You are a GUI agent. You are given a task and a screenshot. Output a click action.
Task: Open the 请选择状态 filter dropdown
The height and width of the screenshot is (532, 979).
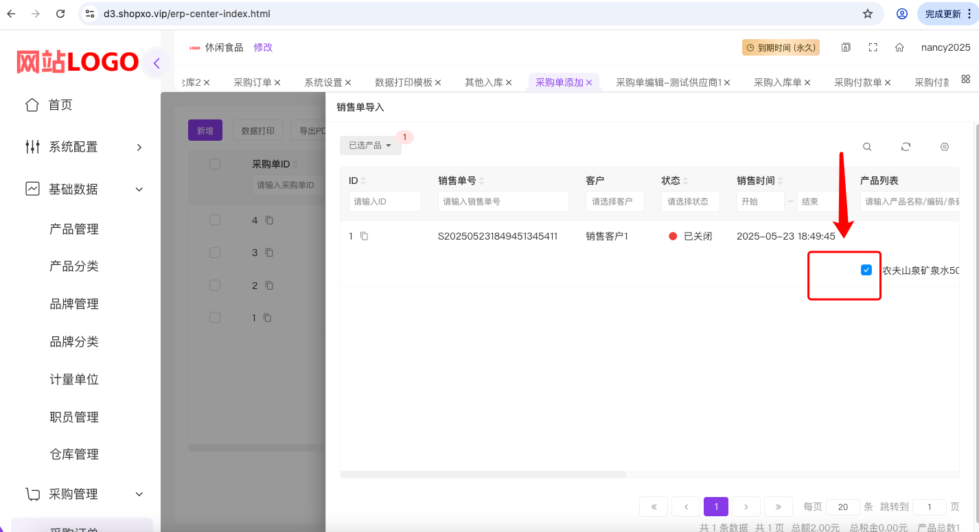(690, 202)
